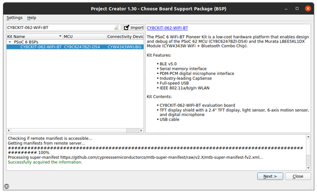Click the 'Successfully acquired the information.' message
The height and width of the screenshot is (193, 317).
pos(45,162)
